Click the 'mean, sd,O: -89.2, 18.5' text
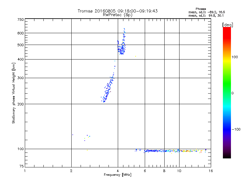The height and width of the screenshot is (186, 248). click(206, 12)
